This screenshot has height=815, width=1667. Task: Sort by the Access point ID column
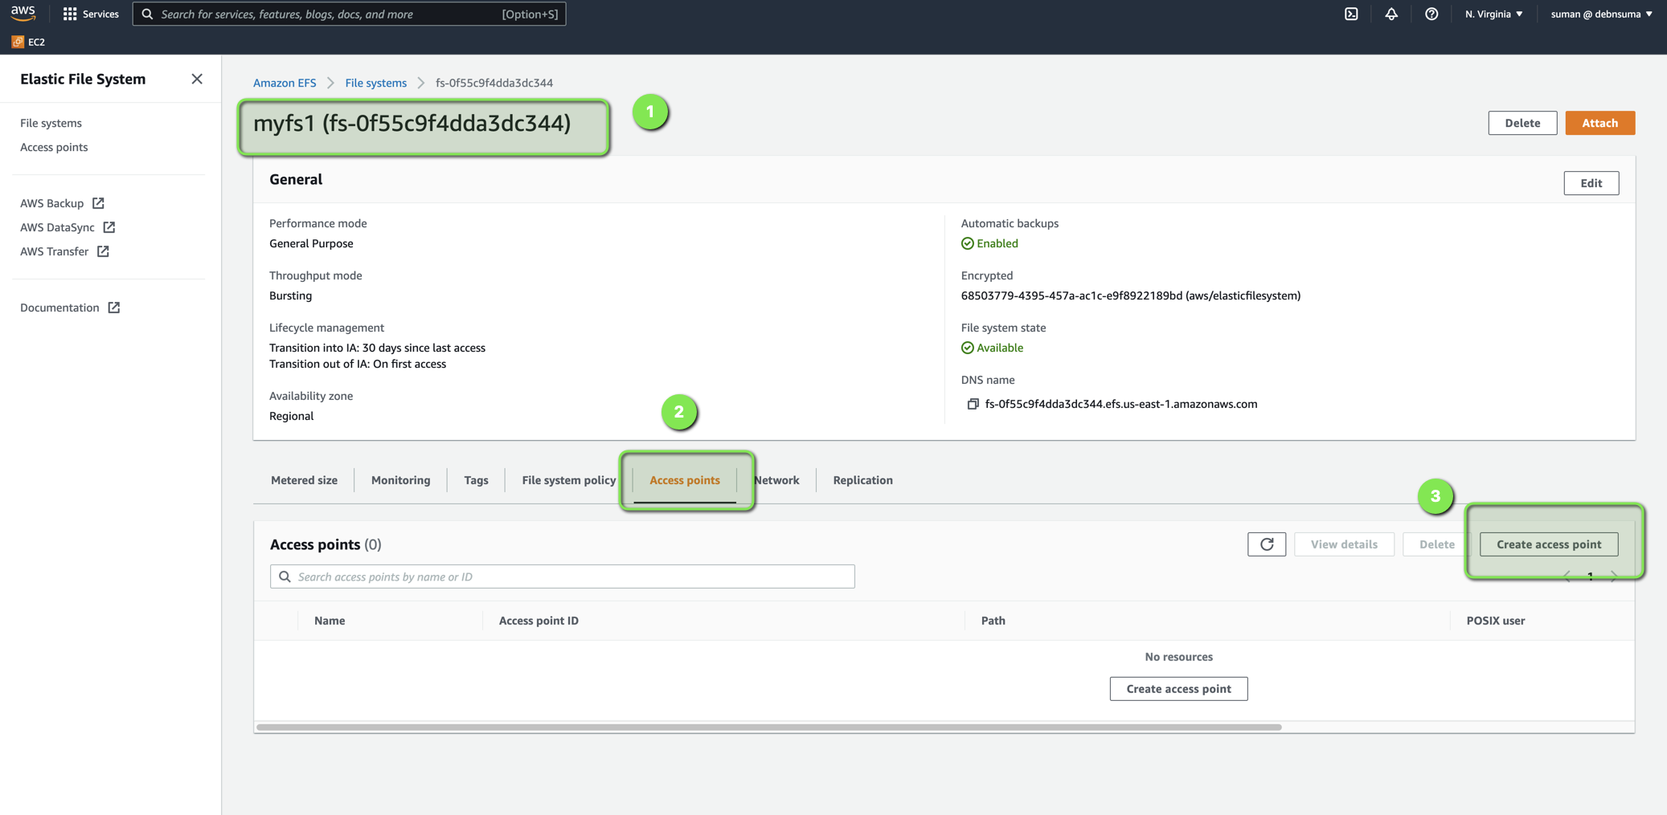539,621
